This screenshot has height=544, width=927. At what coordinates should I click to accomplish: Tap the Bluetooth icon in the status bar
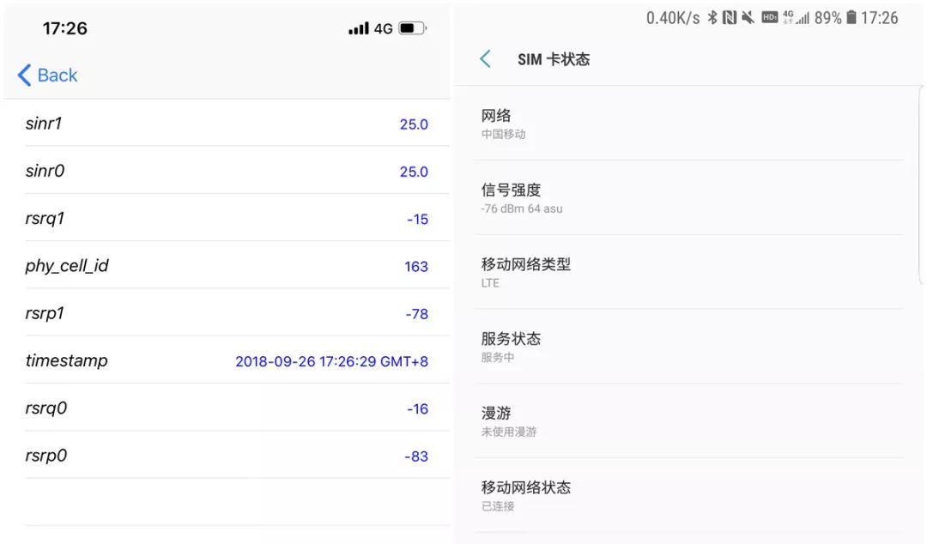712,17
